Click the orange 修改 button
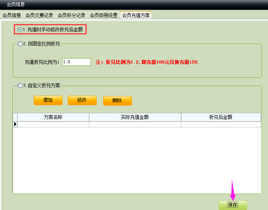268x210 pixels. [x=82, y=100]
